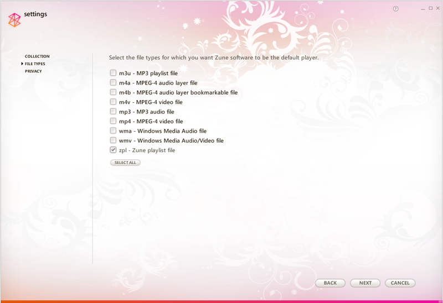
Task: Click the 'settings' title text
Action: tap(35, 14)
